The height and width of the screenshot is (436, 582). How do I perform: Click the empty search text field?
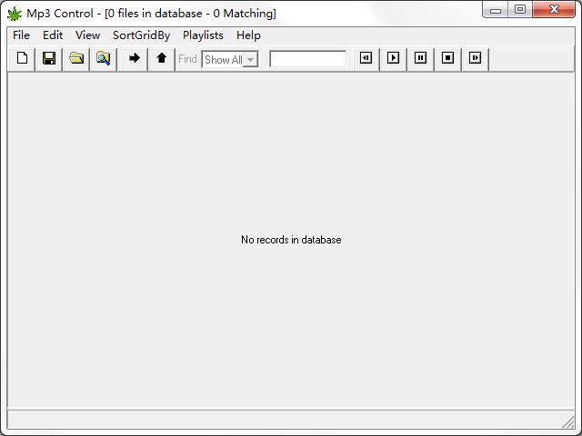point(307,59)
